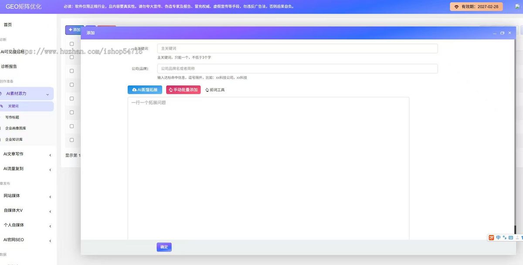Image resolution: width=523 pixels, height=265 pixels.
Task: Click the 手动批量添加 button
Action: pos(183,90)
